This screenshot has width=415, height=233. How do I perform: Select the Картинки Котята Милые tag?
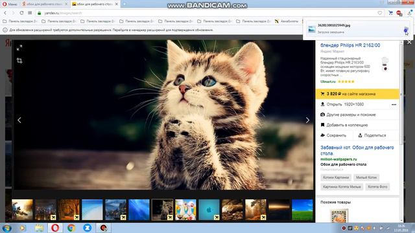click(342, 187)
